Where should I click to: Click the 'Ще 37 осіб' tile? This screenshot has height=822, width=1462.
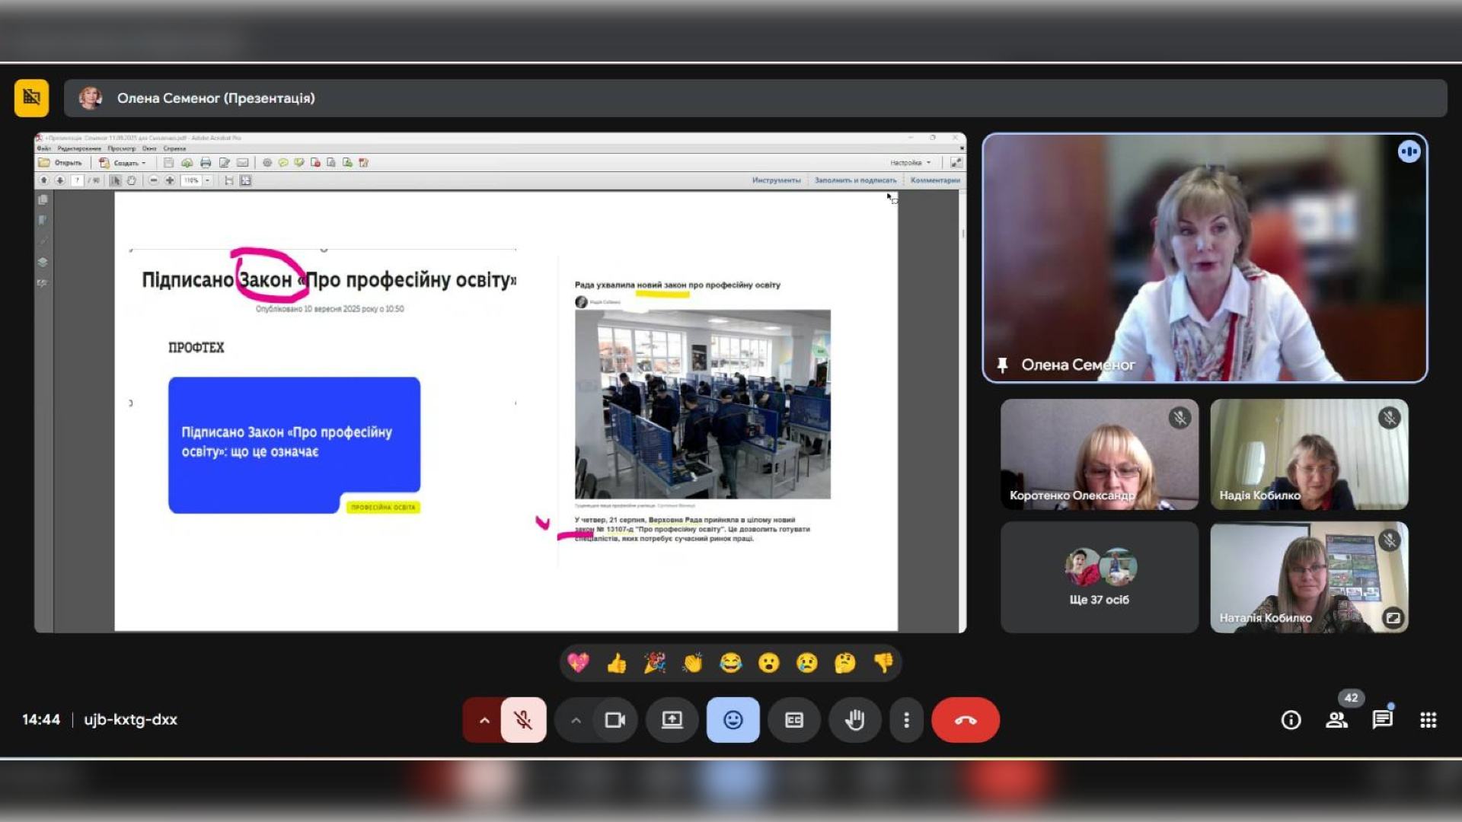tap(1099, 577)
